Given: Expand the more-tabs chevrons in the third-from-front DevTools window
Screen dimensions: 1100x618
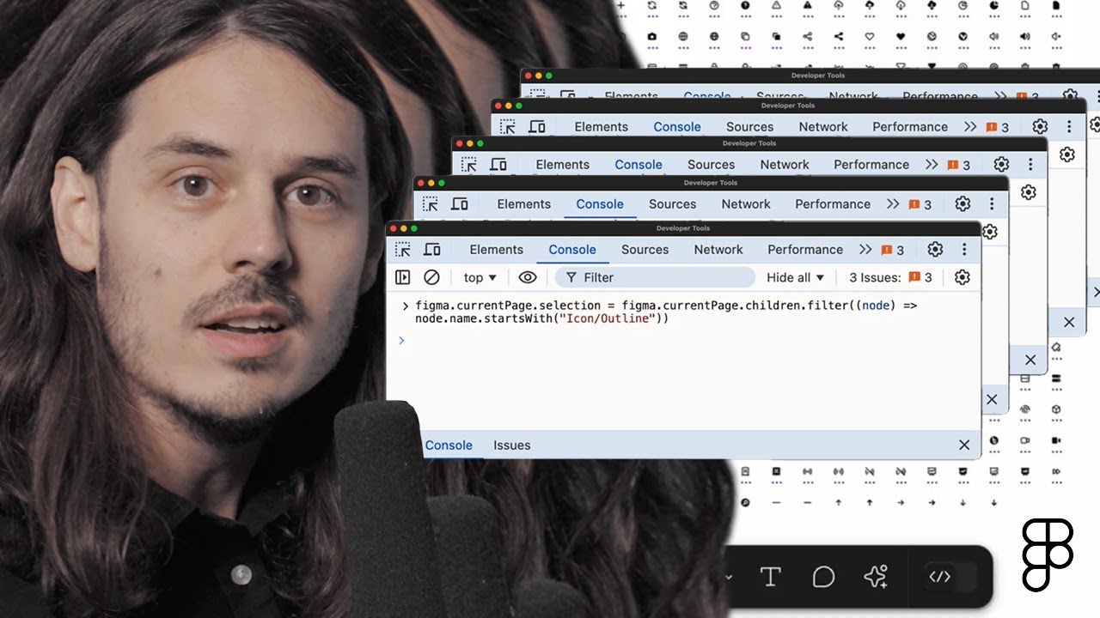Looking at the screenshot, I should [x=932, y=165].
